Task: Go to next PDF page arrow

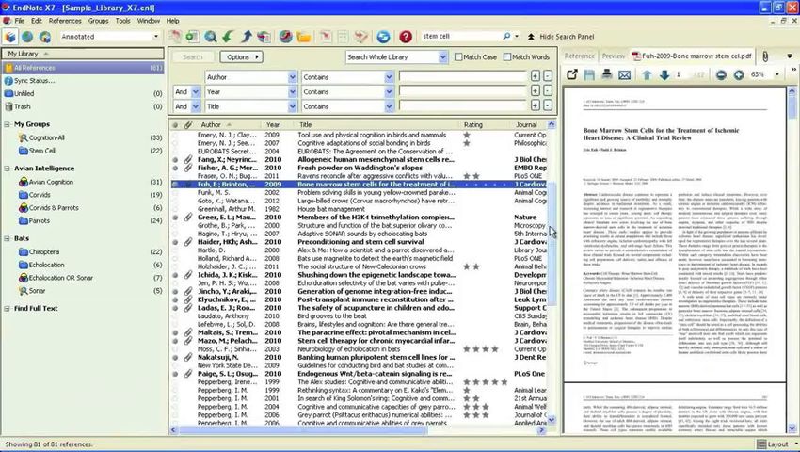Action: point(664,74)
